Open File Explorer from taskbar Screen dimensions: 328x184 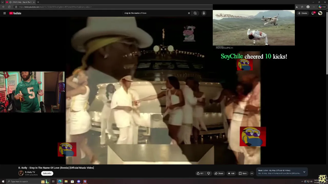click(x=66, y=181)
